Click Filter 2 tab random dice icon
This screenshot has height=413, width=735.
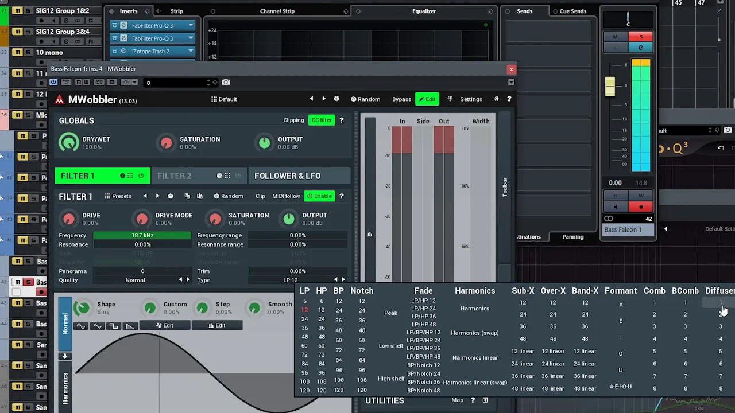pyautogui.click(x=219, y=176)
